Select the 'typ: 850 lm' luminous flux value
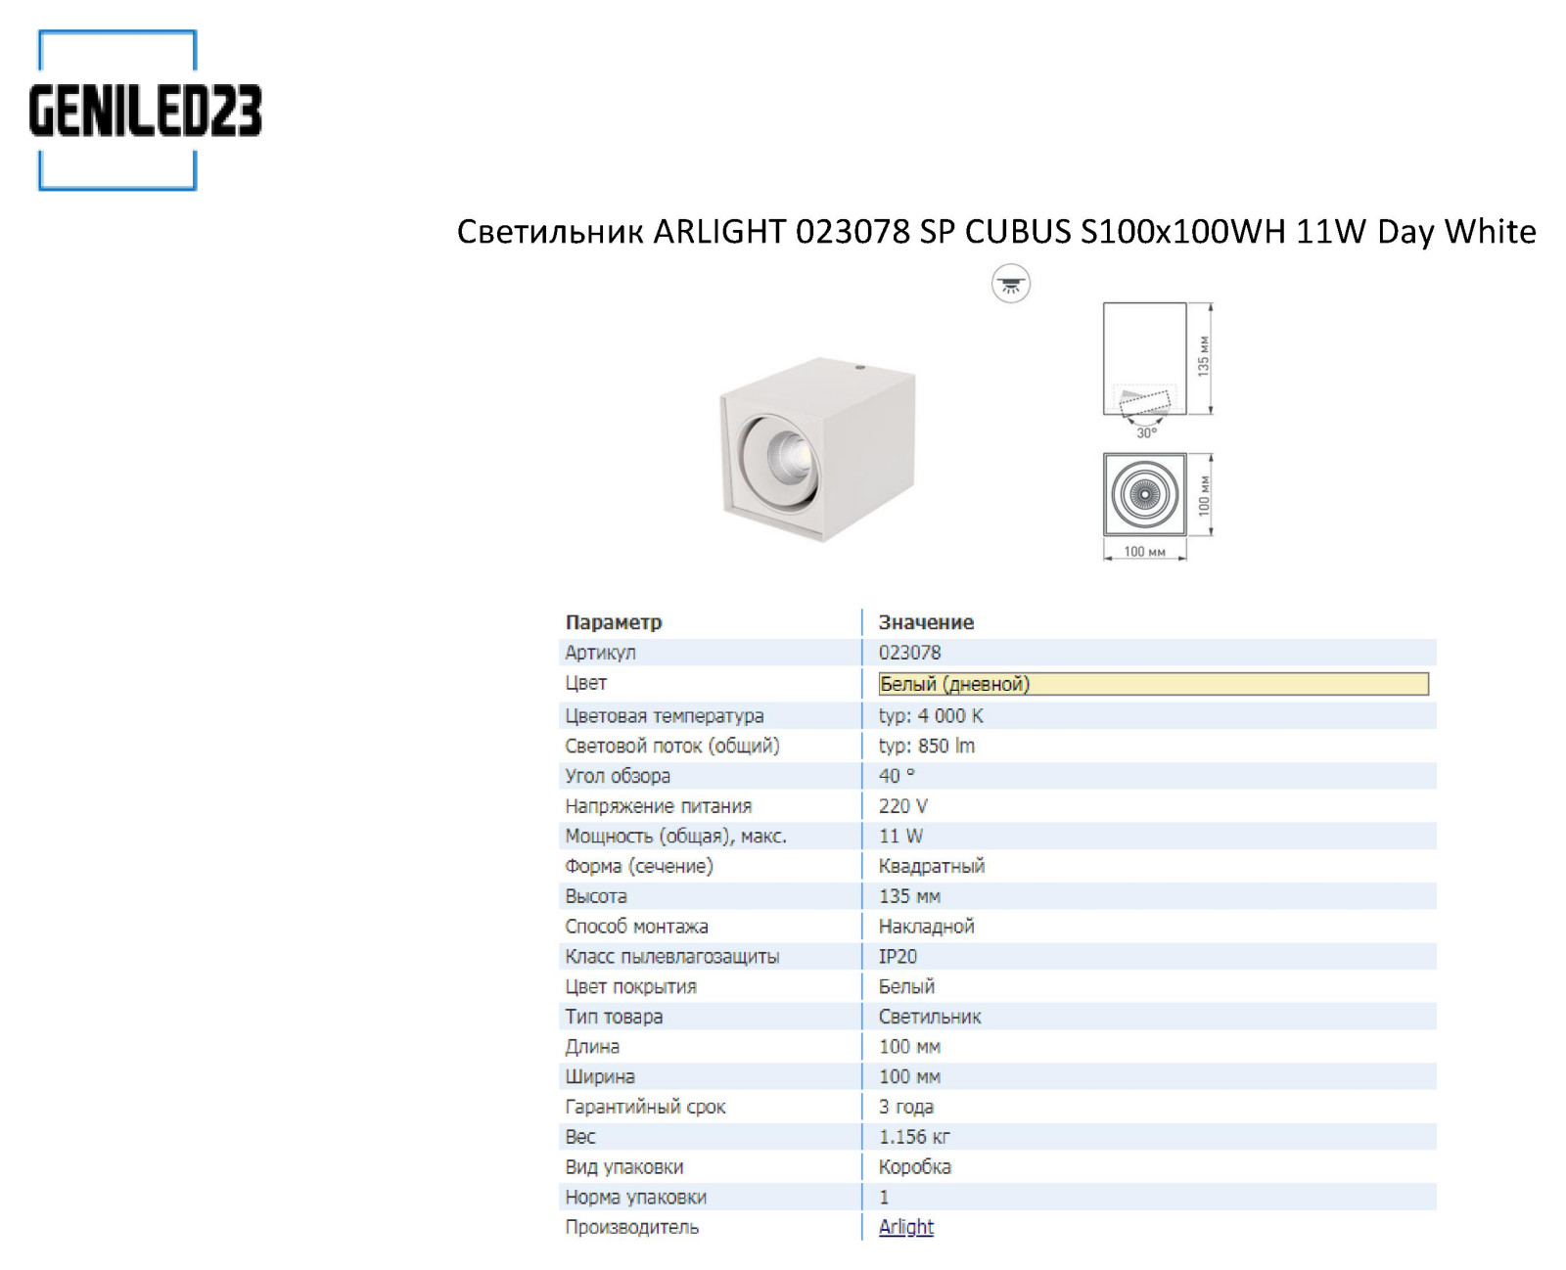 [x=926, y=746]
